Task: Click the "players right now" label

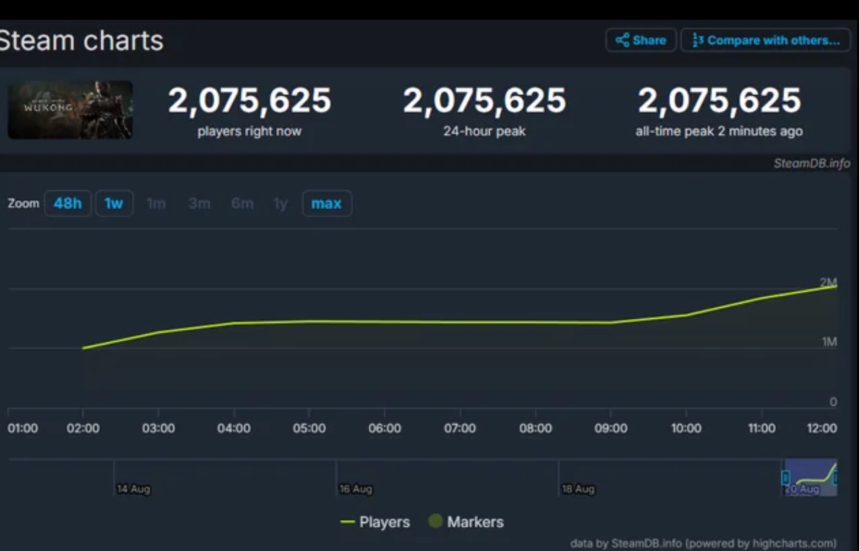Action: pyautogui.click(x=250, y=131)
